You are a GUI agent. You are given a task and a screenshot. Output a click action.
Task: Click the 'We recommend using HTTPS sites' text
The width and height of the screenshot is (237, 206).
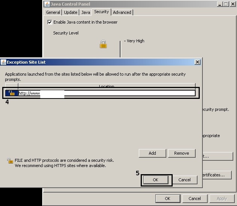pyautogui.click(x=60, y=166)
